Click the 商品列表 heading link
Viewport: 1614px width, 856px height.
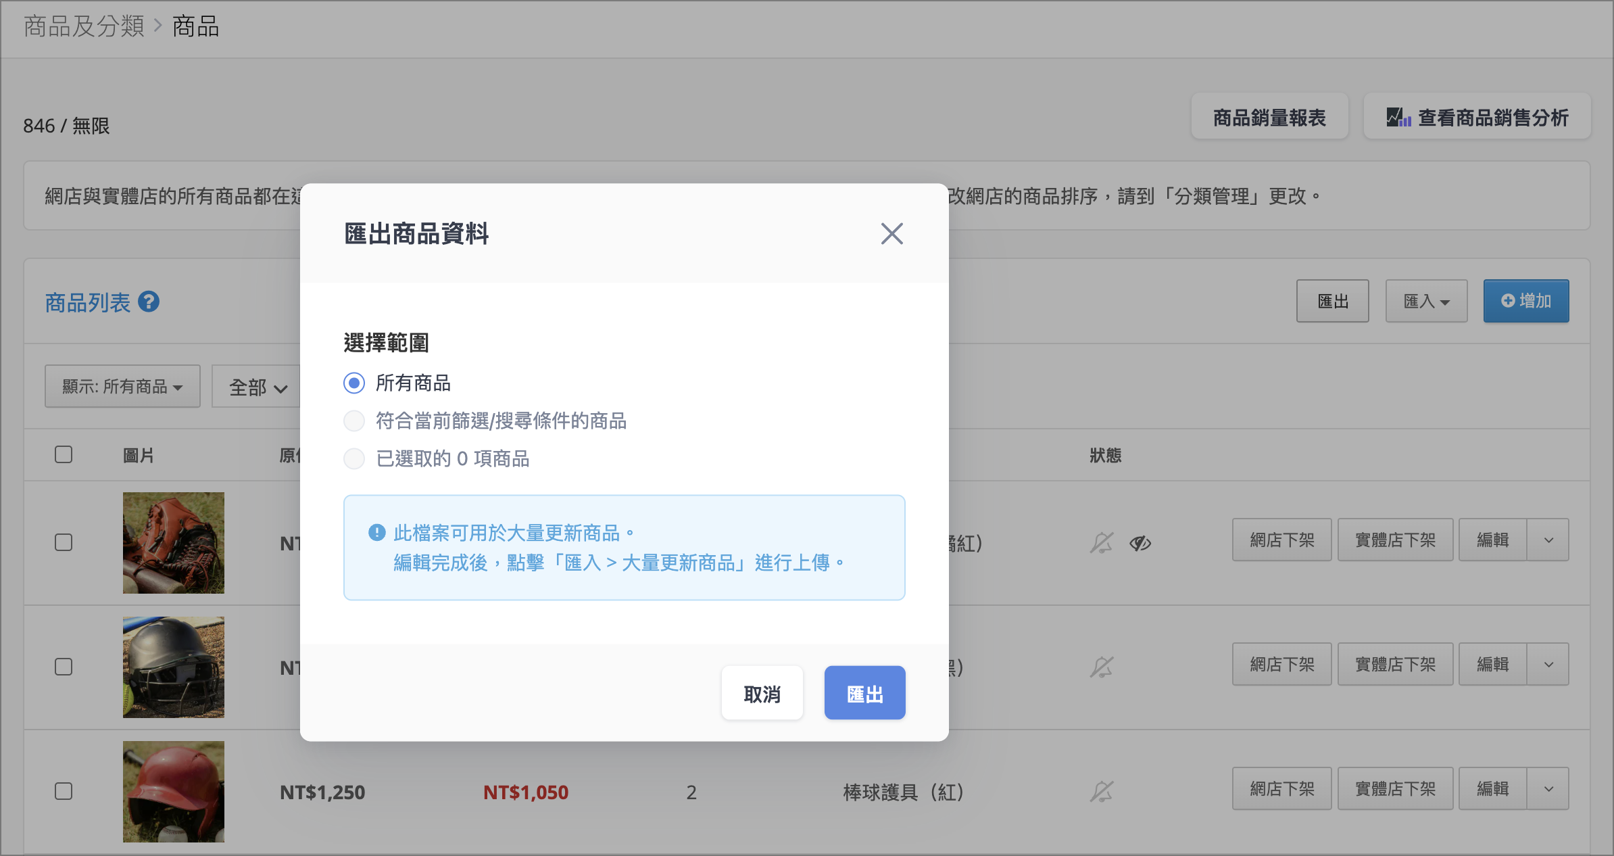(87, 302)
